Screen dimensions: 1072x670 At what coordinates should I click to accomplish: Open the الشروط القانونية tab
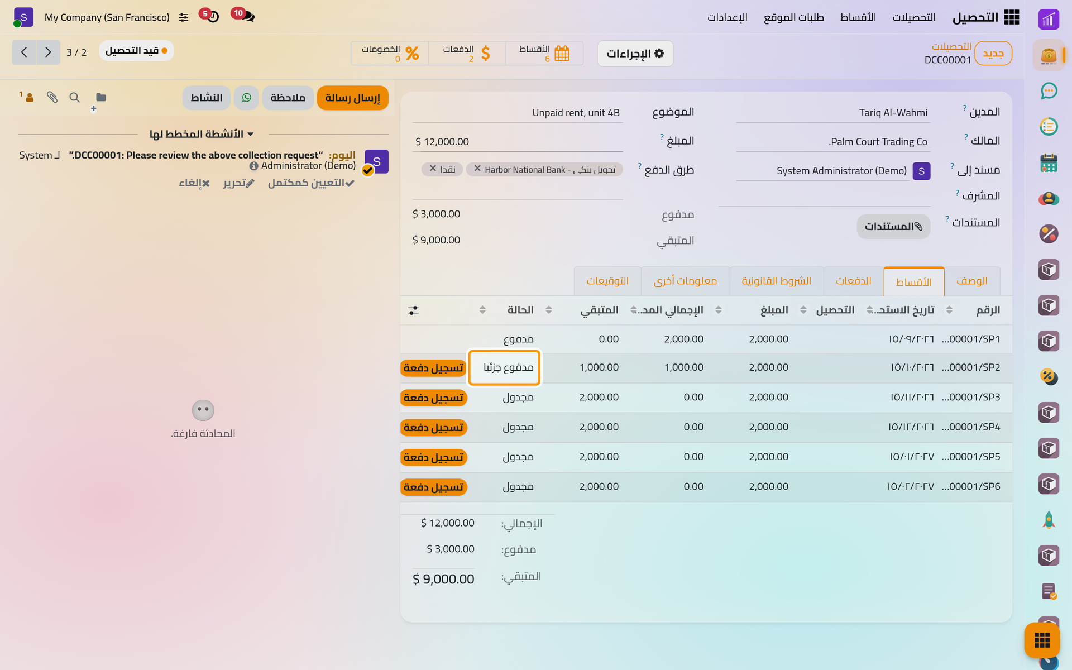(776, 281)
